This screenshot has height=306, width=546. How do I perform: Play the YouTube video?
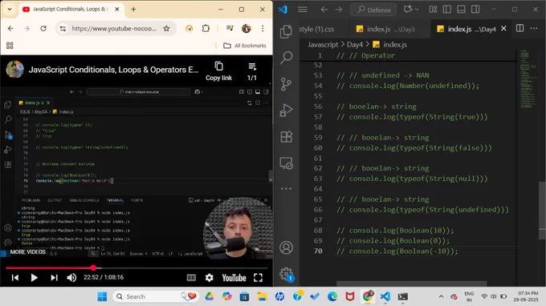point(34,277)
